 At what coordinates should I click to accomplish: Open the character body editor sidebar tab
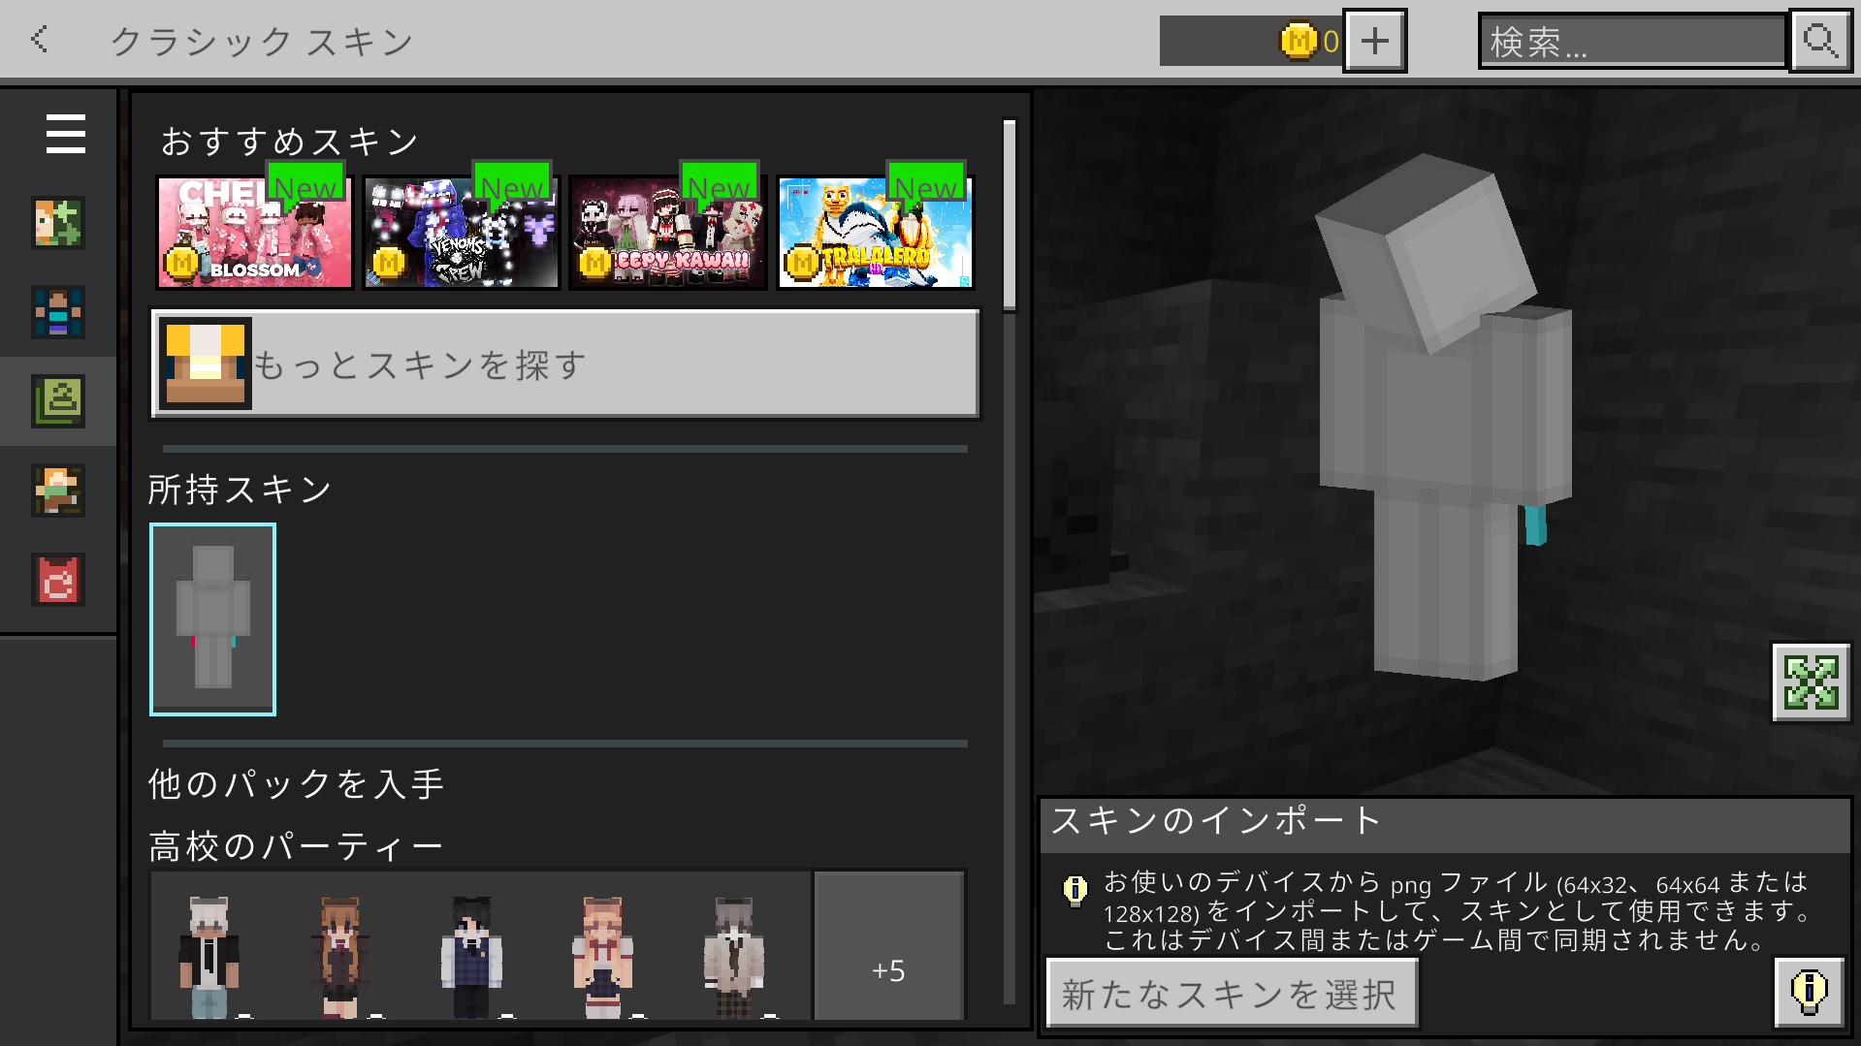pos(58,312)
